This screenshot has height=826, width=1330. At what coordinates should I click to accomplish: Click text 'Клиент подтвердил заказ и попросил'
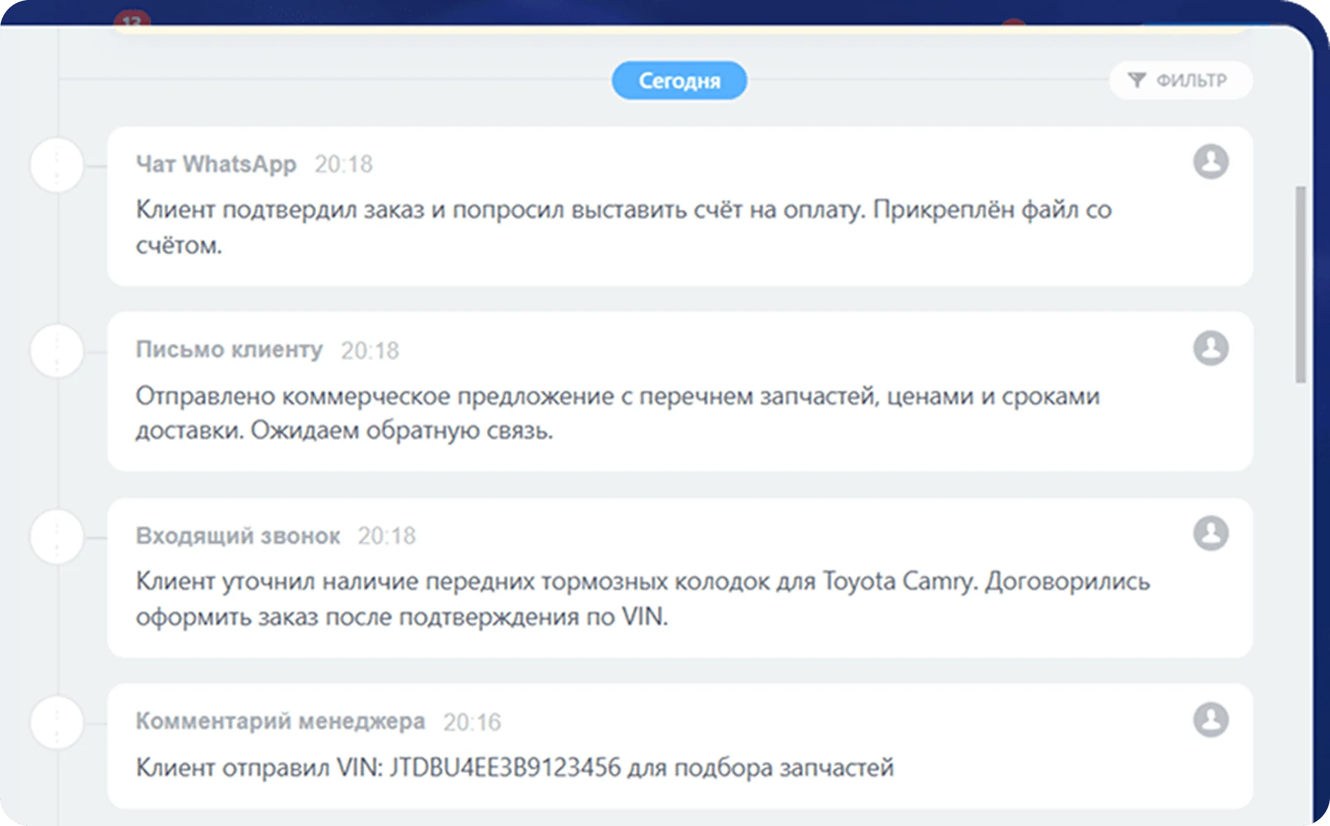point(350,210)
